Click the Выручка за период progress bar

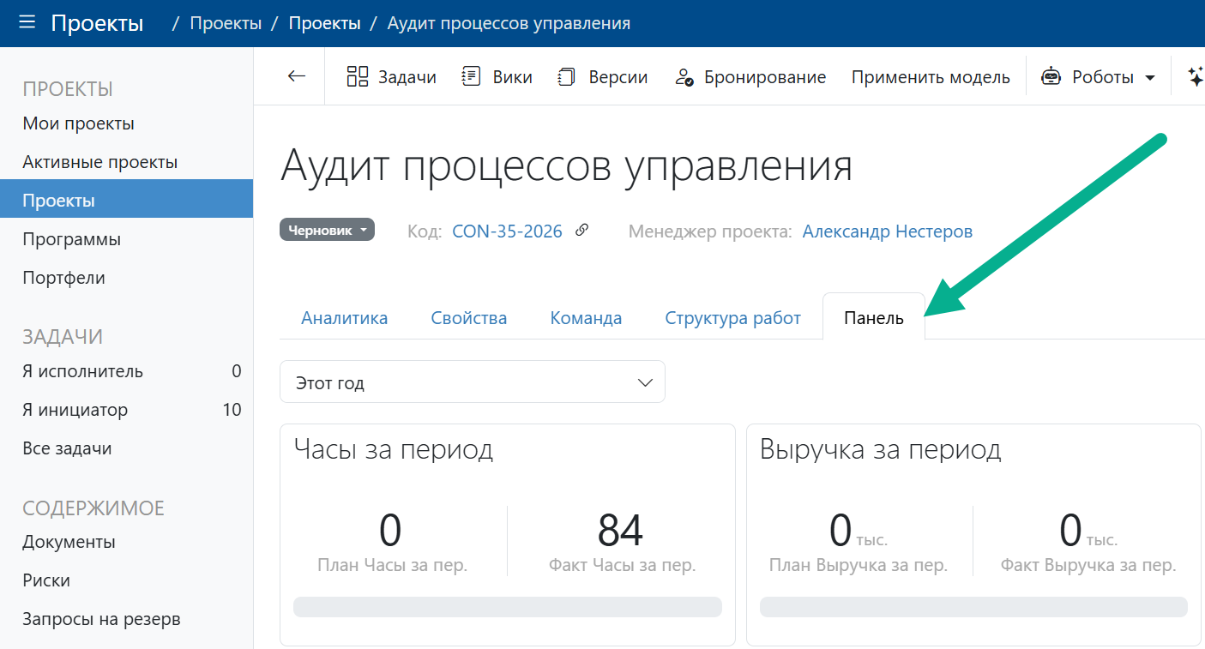pos(973,607)
